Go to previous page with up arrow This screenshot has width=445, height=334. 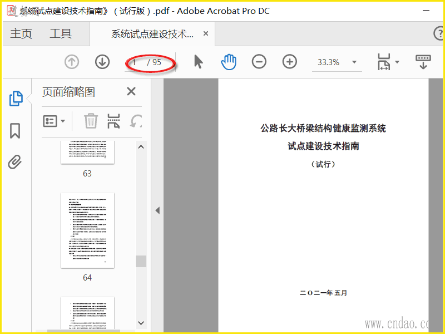(72, 62)
